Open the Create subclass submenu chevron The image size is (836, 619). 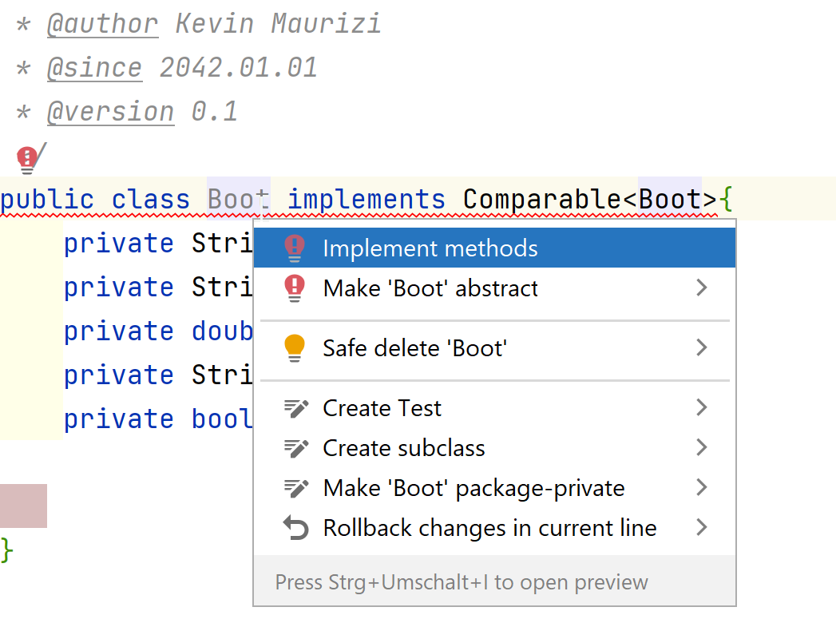point(702,448)
